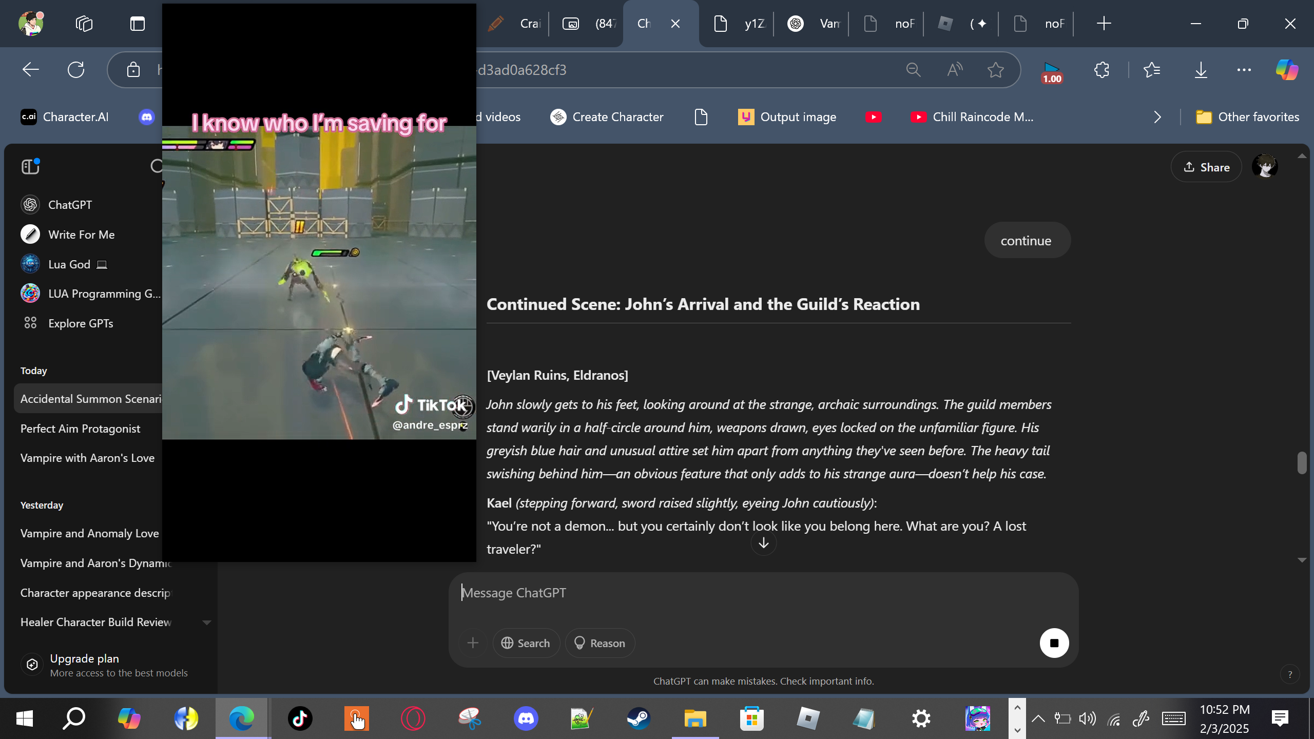The width and height of the screenshot is (1314, 739).
Task: Add this page to favorites star
Action: click(x=996, y=70)
